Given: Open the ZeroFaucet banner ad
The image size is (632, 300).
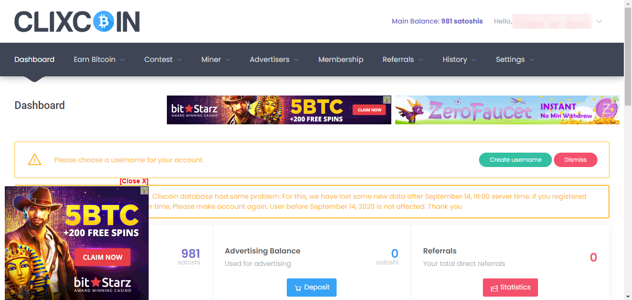Looking at the screenshot, I should point(507,110).
